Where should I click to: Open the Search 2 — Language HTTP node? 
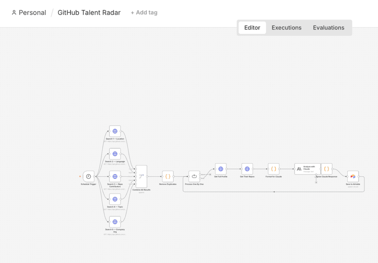click(x=115, y=154)
